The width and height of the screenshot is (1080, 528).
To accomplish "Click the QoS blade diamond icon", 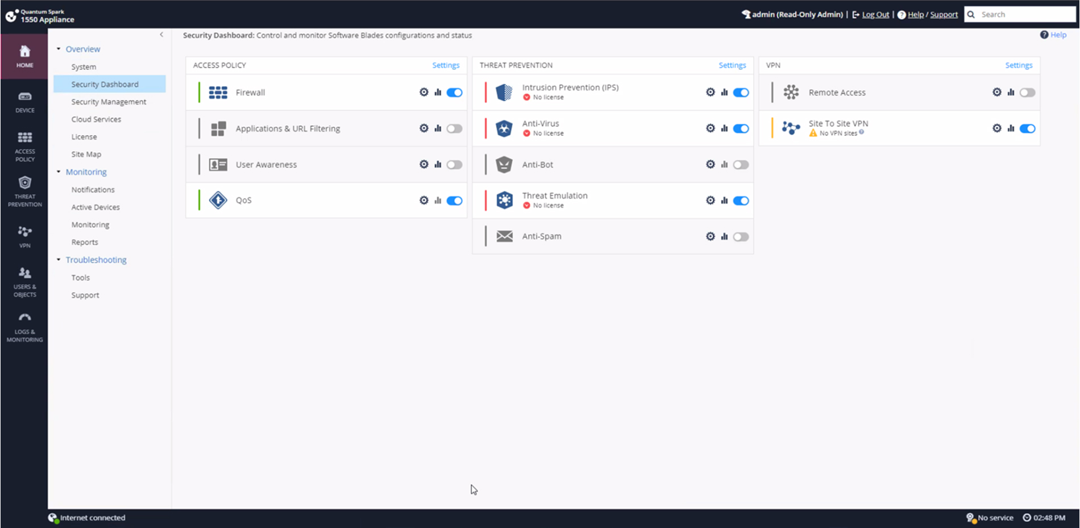I will pyautogui.click(x=218, y=200).
